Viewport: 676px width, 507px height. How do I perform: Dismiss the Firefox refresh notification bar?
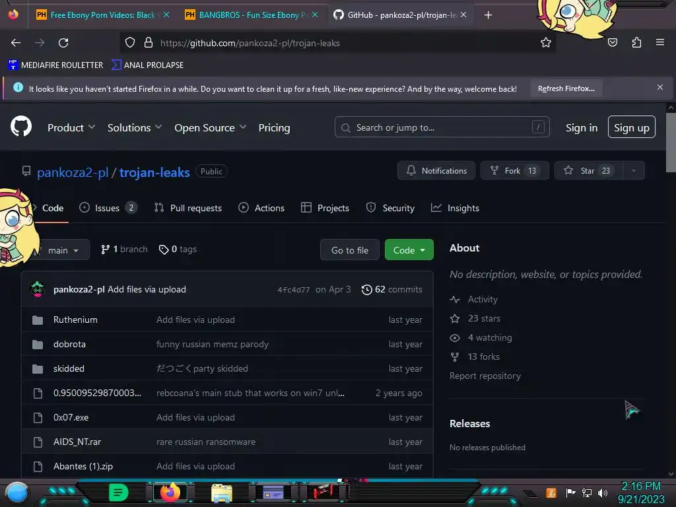pos(660,88)
